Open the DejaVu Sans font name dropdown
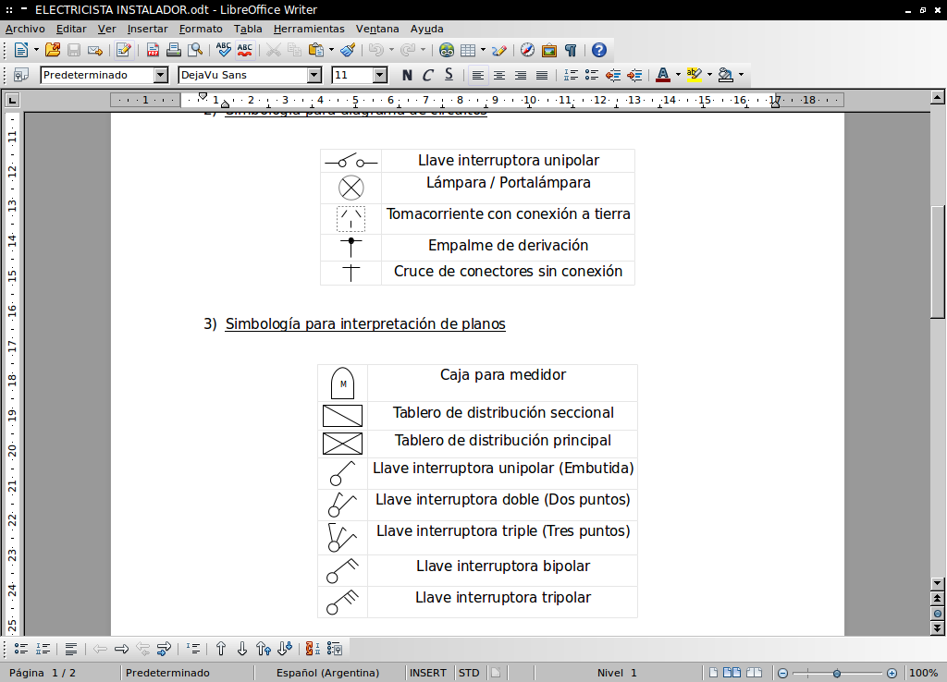The height and width of the screenshot is (682, 947). pos(314,75)
